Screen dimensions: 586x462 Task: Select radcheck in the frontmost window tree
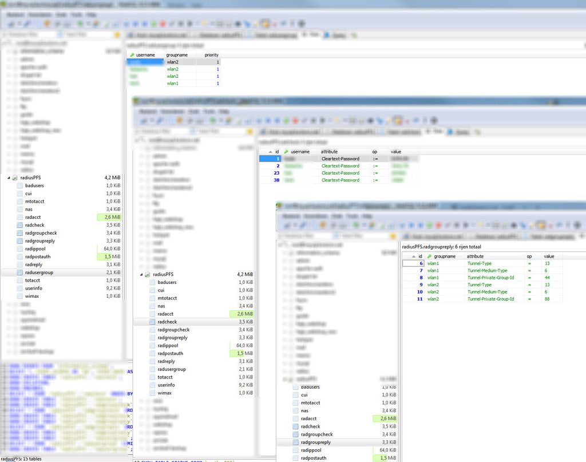[x=311, y=427]
